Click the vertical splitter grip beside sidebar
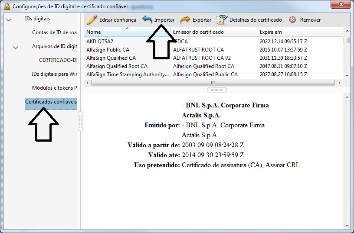This screenshot has width=354, height=233. click(x=80, y=122)
